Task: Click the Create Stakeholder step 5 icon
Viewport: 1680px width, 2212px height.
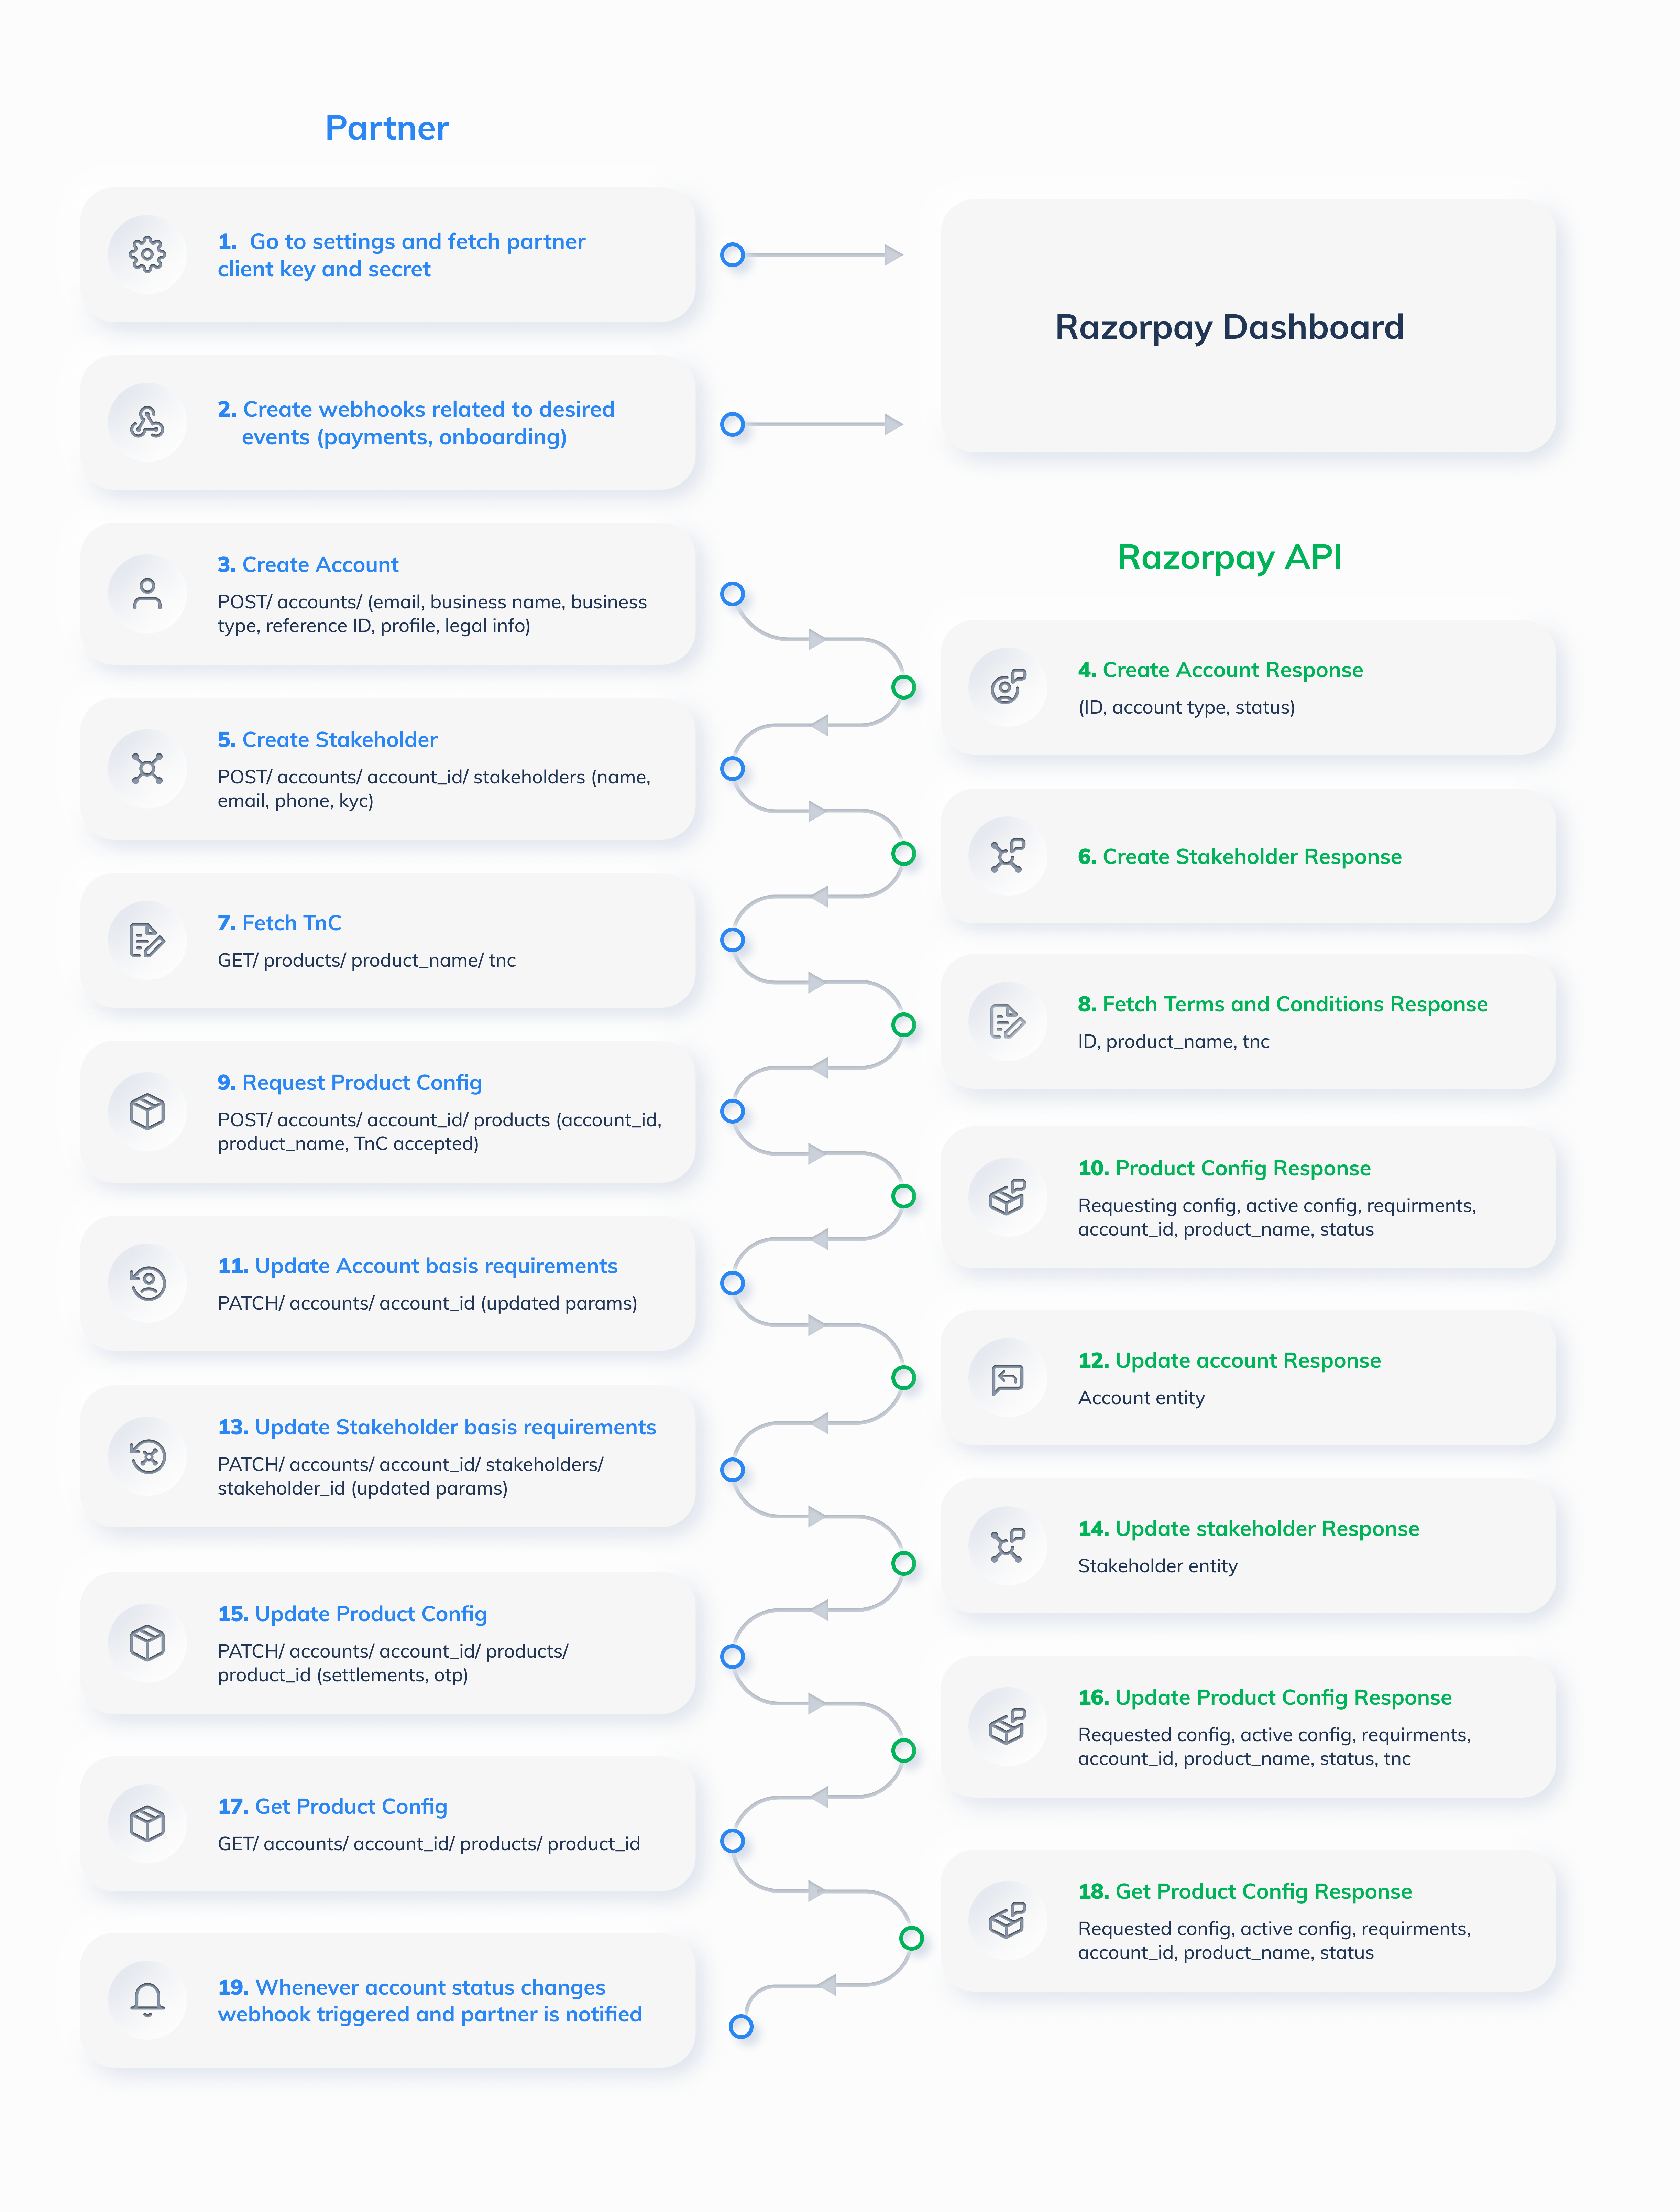Action: click(x=147, y=768)
